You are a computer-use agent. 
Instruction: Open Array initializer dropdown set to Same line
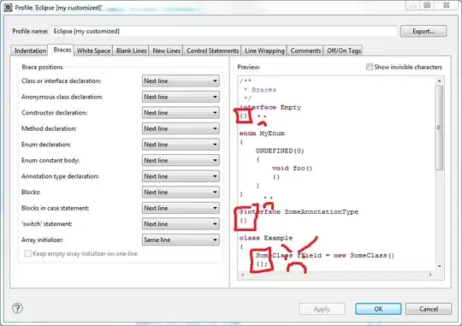point(181,240)
